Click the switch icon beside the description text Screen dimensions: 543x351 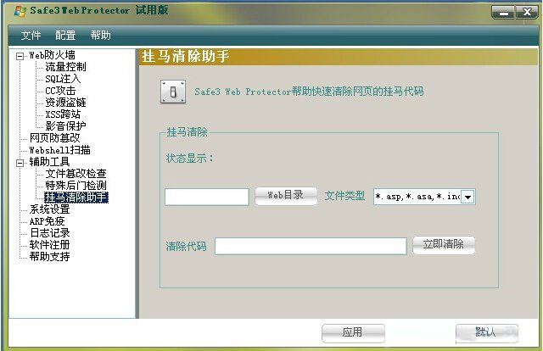[173, 92]
